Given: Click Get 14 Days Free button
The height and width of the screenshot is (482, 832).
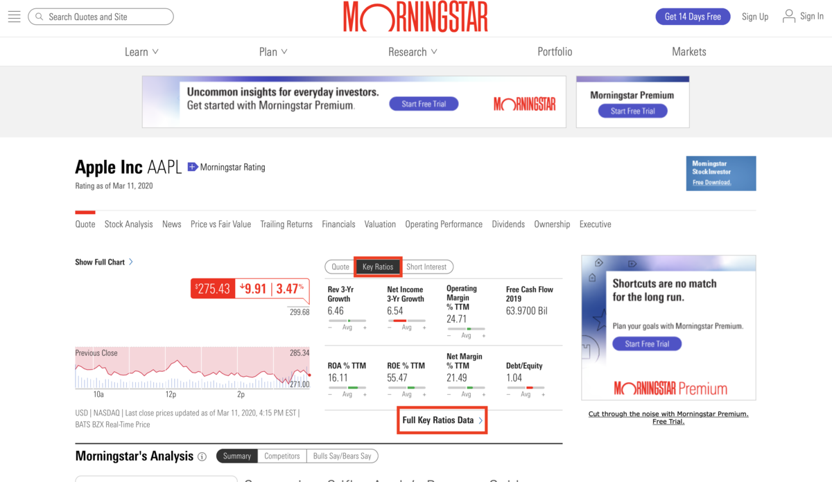Looking at the screenshot, I should pos(693,17).
